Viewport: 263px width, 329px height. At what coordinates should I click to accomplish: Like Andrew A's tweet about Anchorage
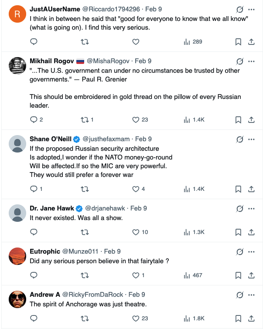point(135,318)
